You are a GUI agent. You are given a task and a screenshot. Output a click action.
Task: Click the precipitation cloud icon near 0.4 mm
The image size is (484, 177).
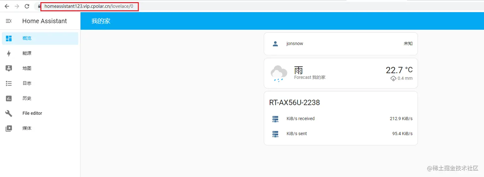[x=393, y=79]
